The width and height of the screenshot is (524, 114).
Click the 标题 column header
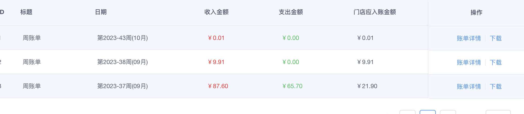click(x=26, y=12)
